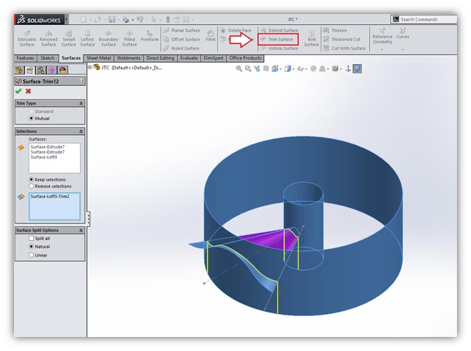Open the Evaluate tab
The width and height of the screenshot is (471, 351).
pos(188,59)
